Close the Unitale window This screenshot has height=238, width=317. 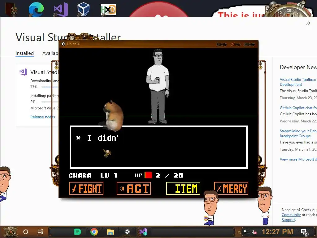[x=249, y=44]
